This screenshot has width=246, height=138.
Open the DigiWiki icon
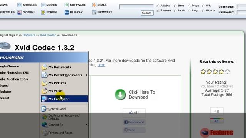[x=20, y=12]
